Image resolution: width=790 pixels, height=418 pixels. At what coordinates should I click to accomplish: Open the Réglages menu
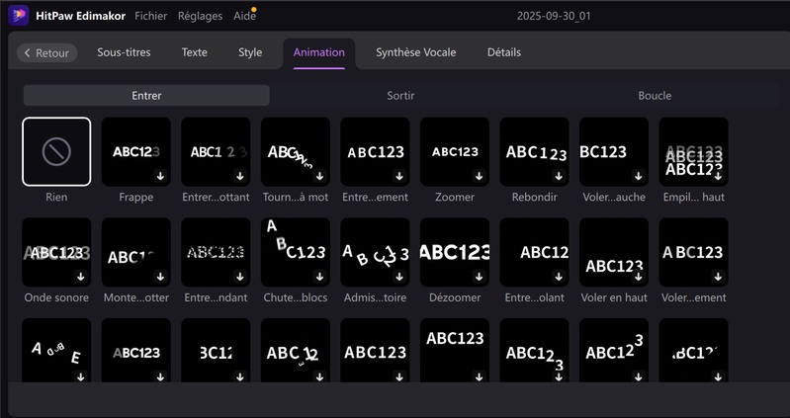tap(200, 16)
